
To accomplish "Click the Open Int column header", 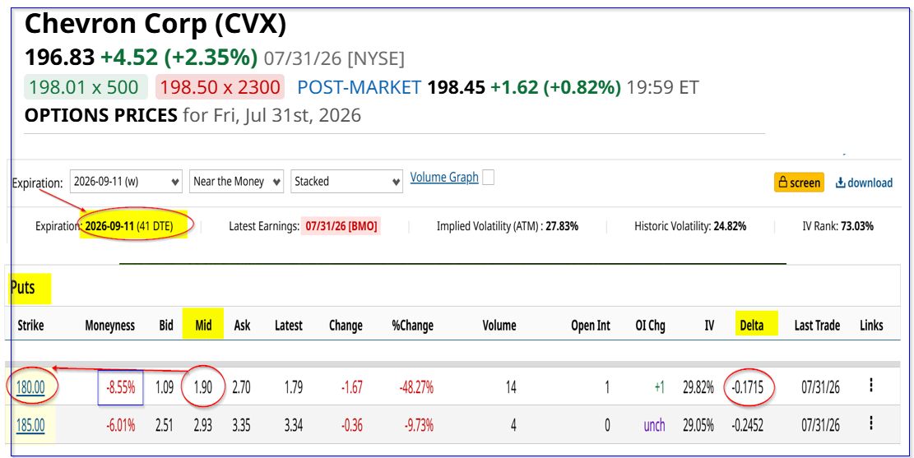I will [591, 326].
